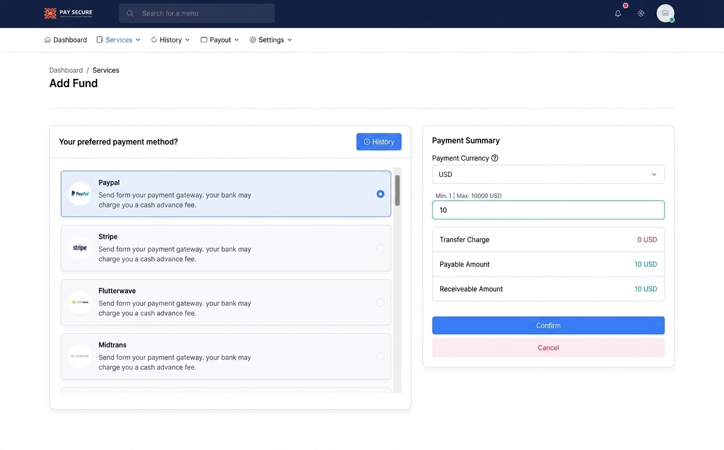The image size is (724, 450).
Task: Select the Stripe radio button
Action: tap(380, 248)
